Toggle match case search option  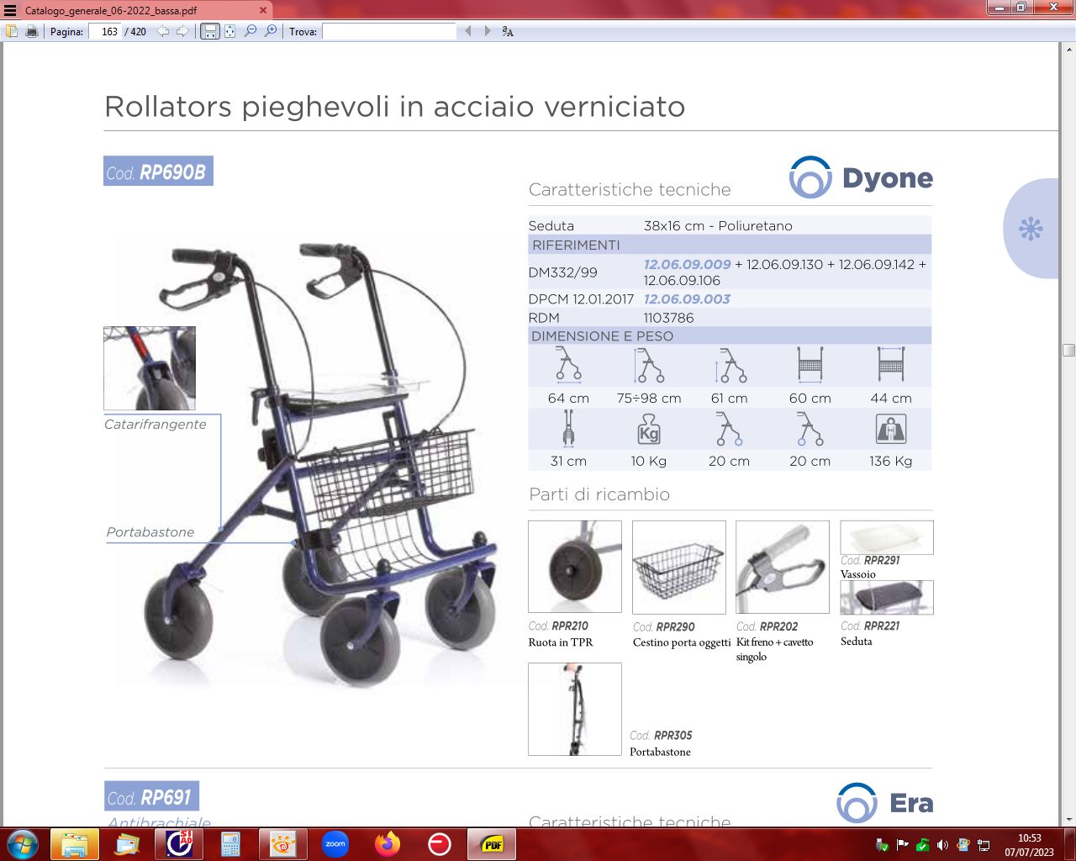(x=508, y=31)
